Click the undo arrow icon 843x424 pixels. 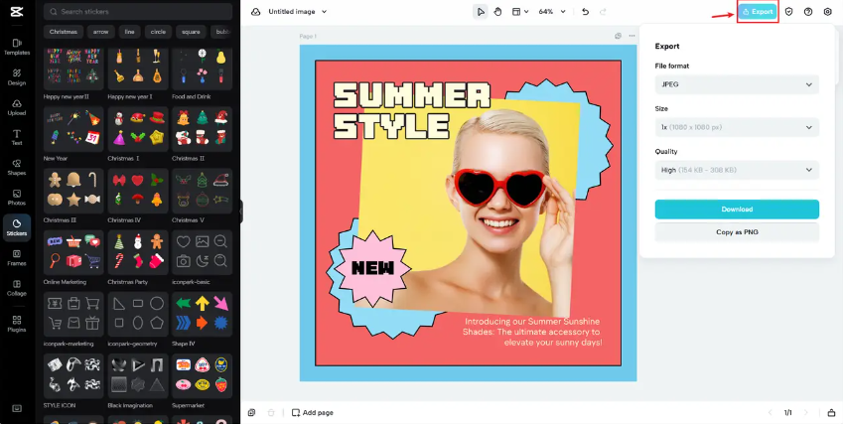pyautogui.click(x=585, y=12)
